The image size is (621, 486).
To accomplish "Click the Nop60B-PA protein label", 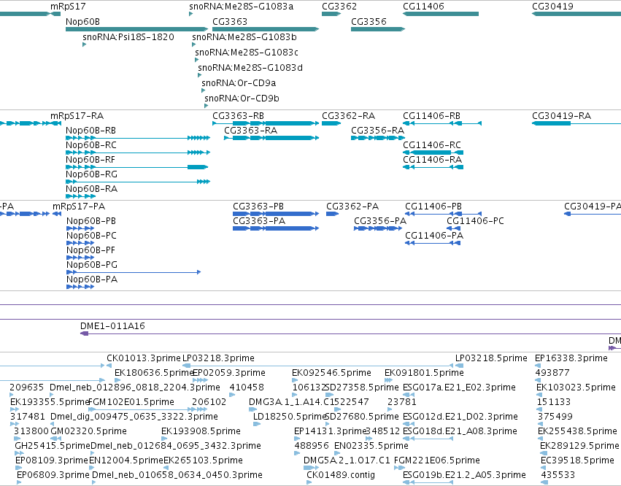I will pyautogui.click(x=92, y=279).
